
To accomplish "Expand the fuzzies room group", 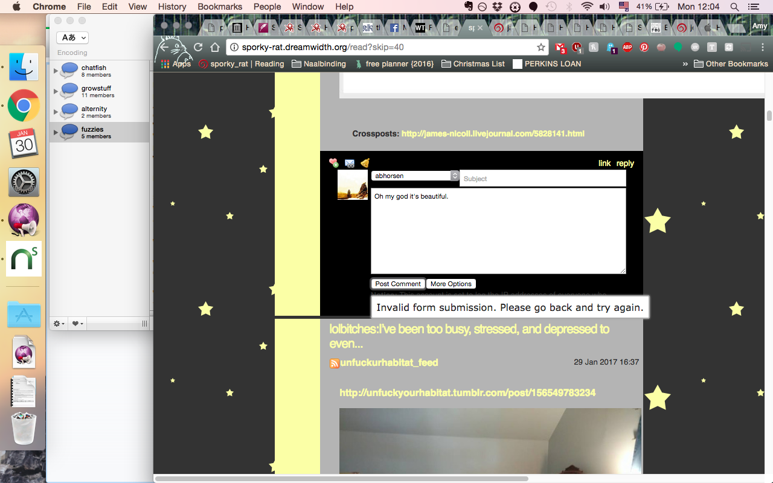I will pos(56,132).
